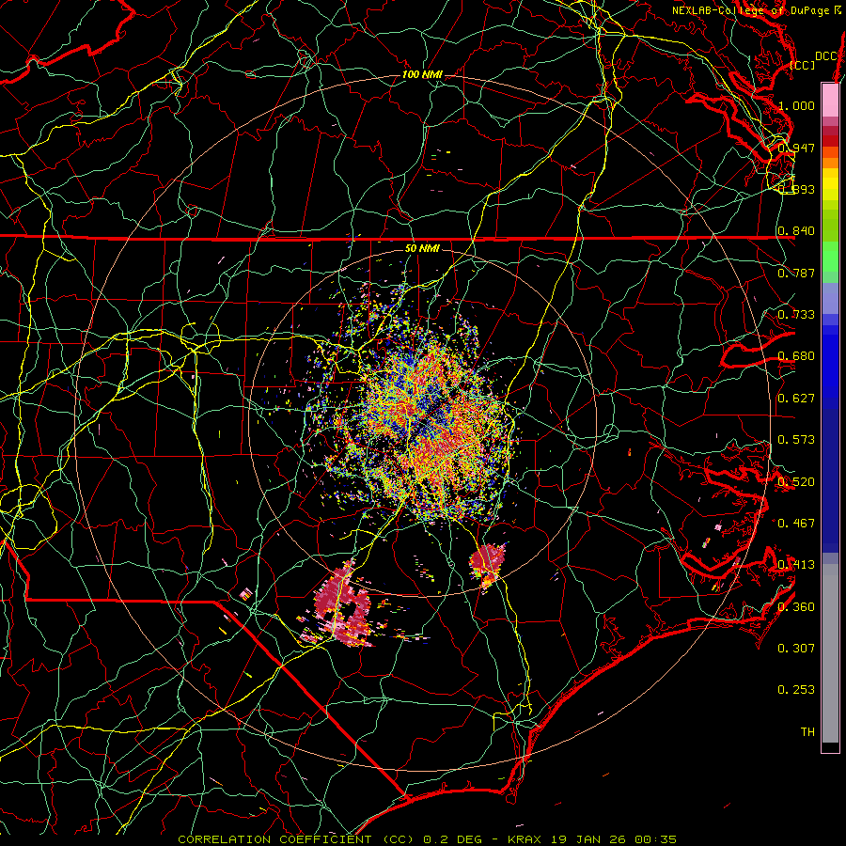Screen dimensions: 846x846
Task: Select the 0.787 scale value
Action: tap(796, 273)
